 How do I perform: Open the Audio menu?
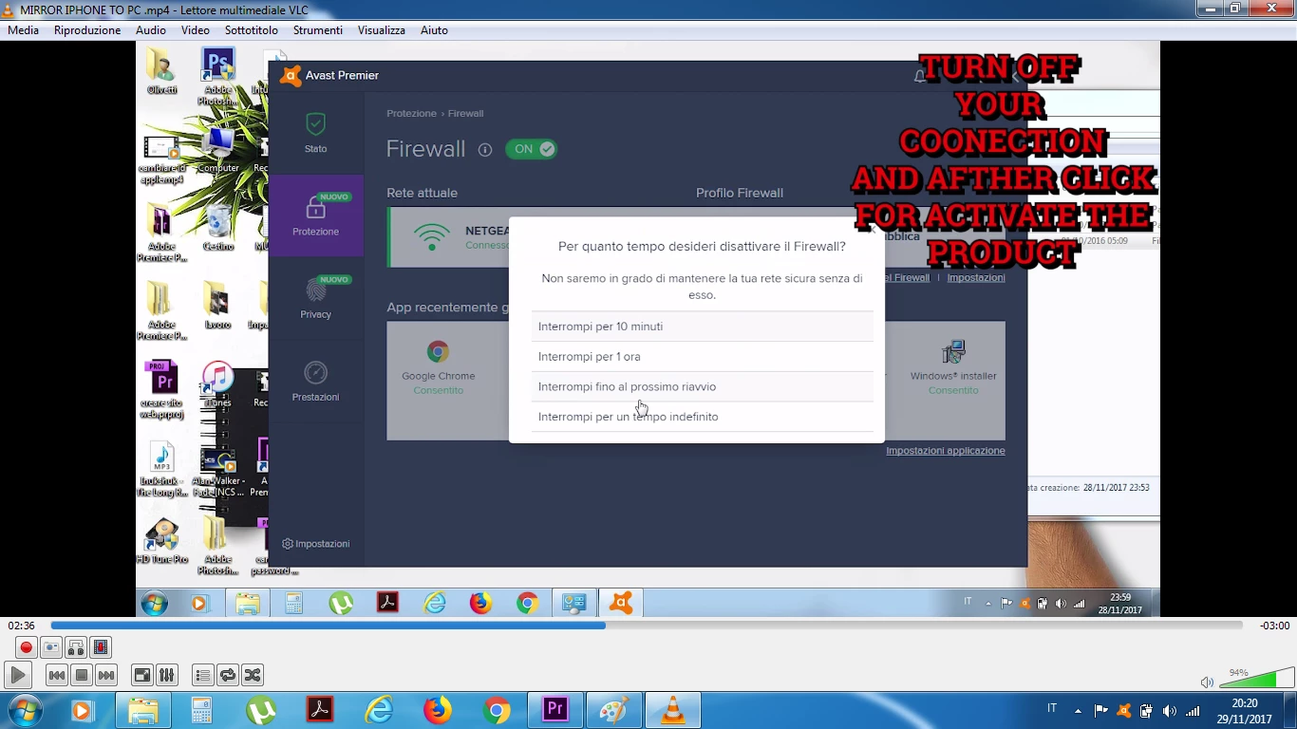click(150, 30)
